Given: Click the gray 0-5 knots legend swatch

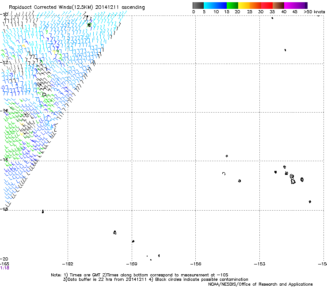Looking at the screenshot, I should 198,5.
